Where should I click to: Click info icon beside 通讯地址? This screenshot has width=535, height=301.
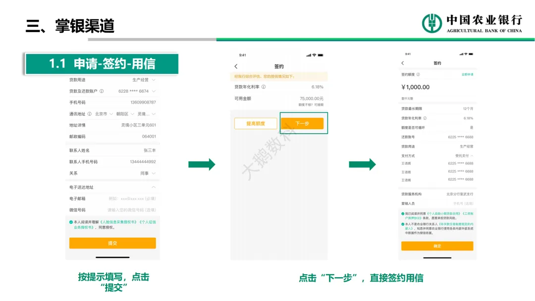pyautogui.click(x=90, y=114)
